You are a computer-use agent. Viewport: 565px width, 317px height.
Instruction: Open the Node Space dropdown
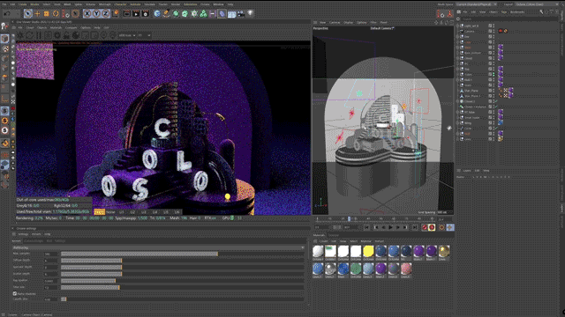(x=477, y=4)
